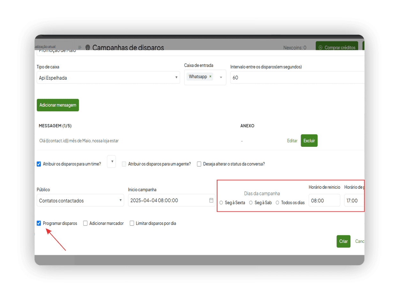Enable Deseja alterar o status da conversa
The image size is (399, 300).
(199, 164)
